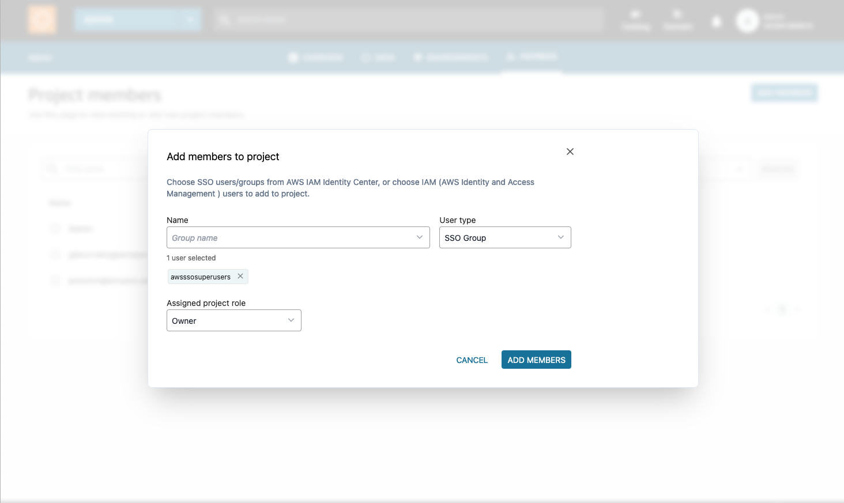
Task: Open the Group name dropdown
Action: coord(298,237)
